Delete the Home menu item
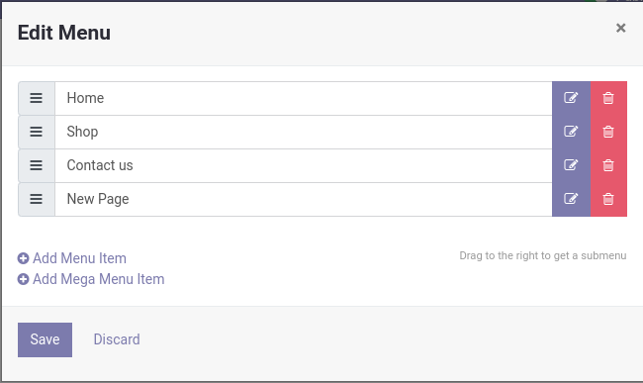Image resolution: width=643 pixels, height=383 pixels. click(608, 98)
